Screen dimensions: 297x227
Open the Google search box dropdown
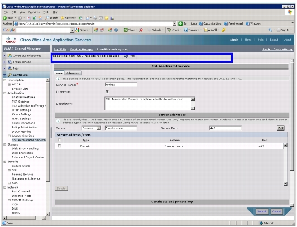(72, 30)
